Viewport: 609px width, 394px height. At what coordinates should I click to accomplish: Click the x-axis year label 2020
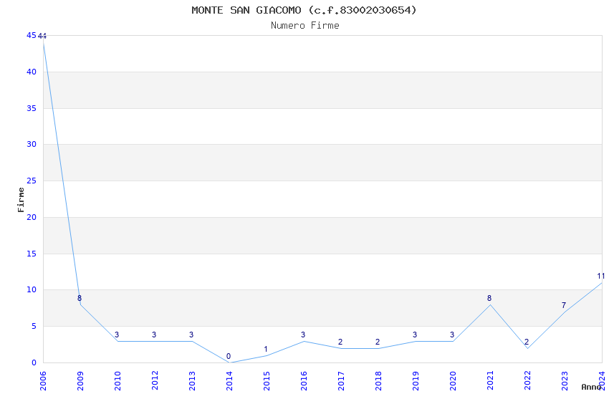click(454, 381)
